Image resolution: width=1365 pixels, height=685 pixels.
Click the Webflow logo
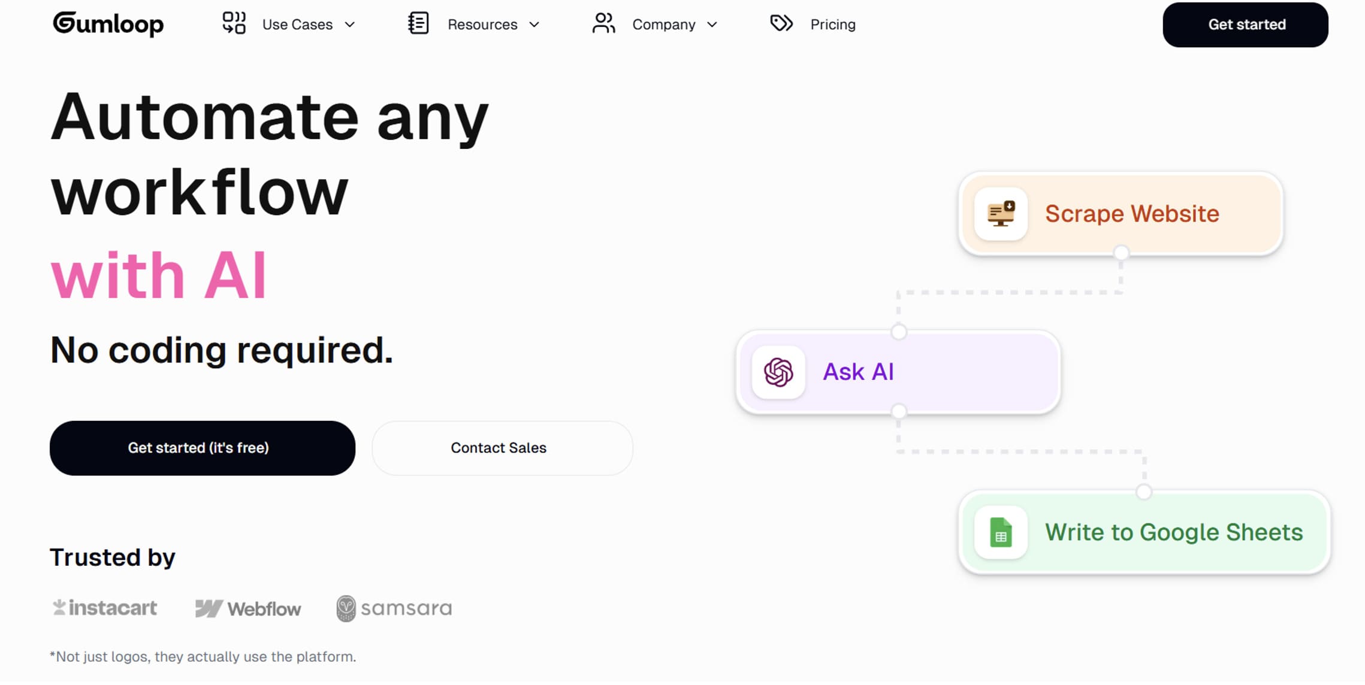click(x=248, y=609)
